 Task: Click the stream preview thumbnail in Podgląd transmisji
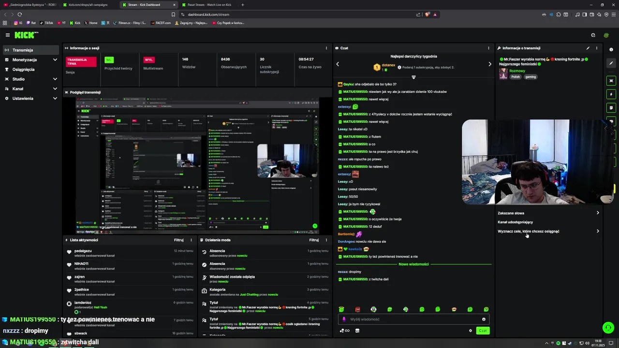click(x=197, y=165)
